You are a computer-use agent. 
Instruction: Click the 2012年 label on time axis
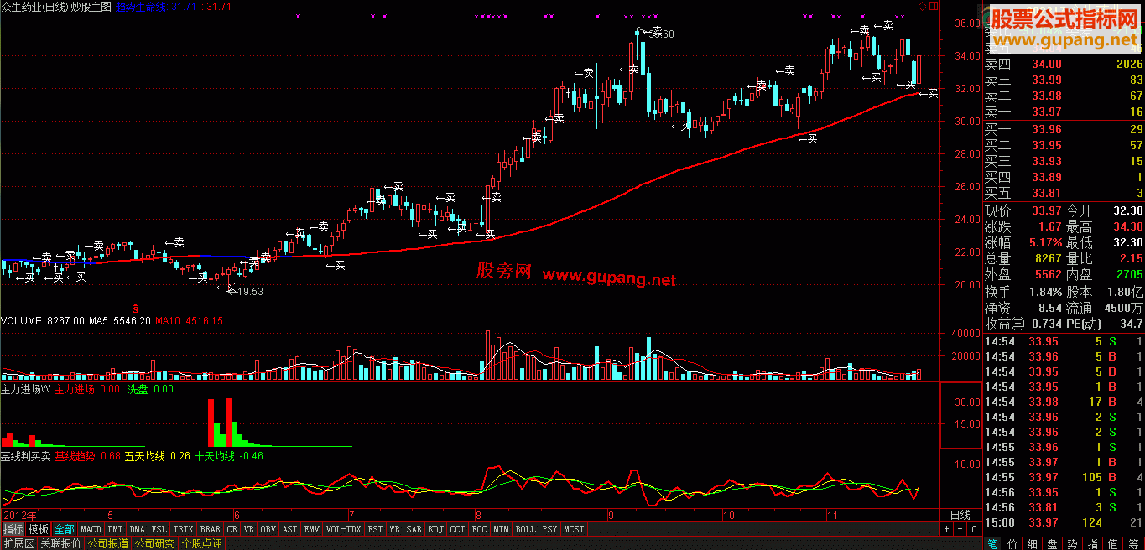coord(20,514)
